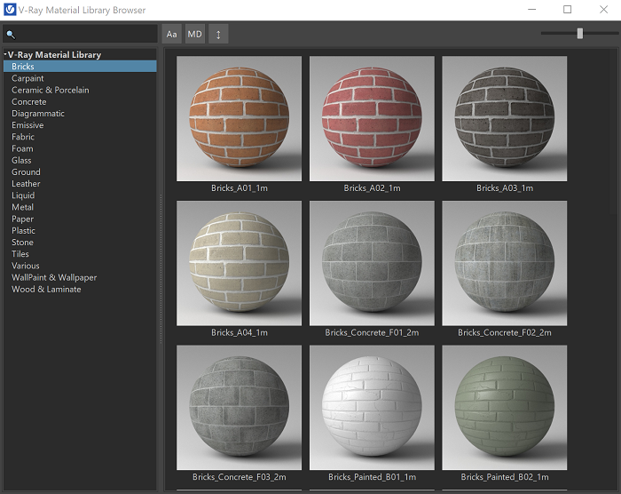This screenshot has height=494, width=621.
Task: Adjust the thumbnail size slider
Action: click(x=579, y=33)
